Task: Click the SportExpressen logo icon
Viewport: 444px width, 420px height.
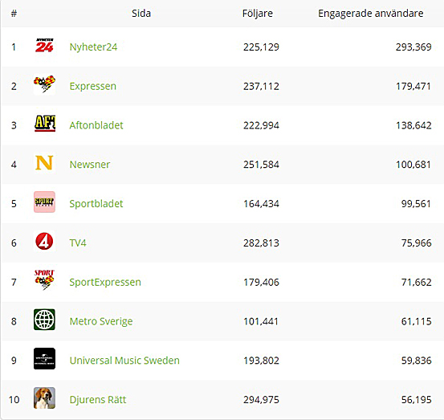Action: click(x=44, y=280)
